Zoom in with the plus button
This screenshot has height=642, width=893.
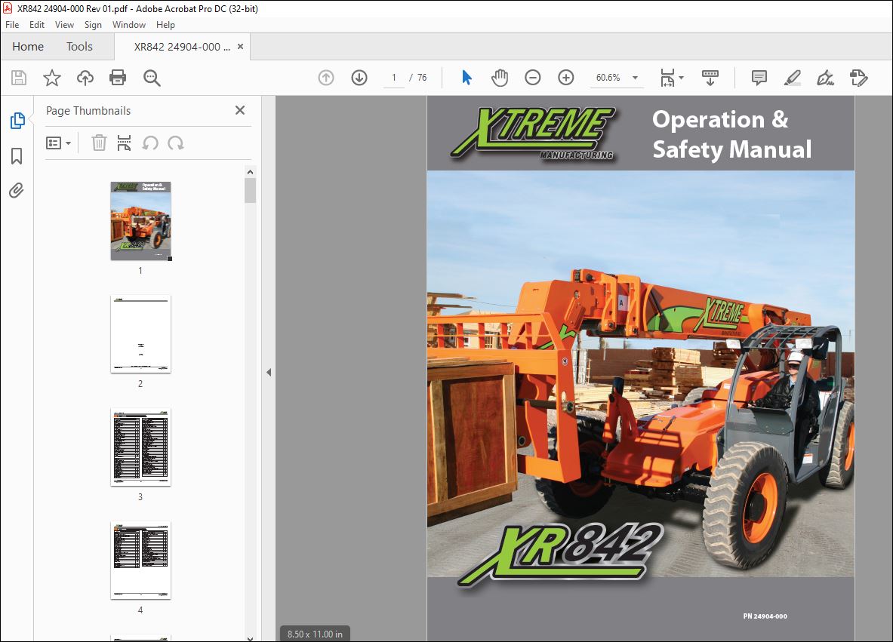[565, 78]
